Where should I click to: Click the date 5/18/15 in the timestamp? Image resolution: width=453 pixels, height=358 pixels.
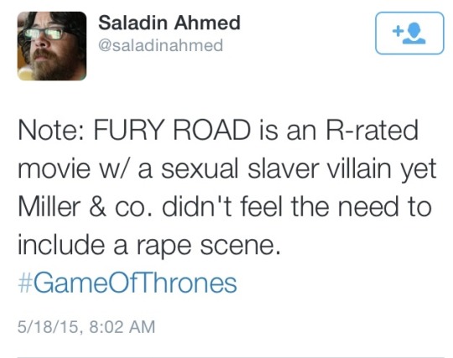point(49,327)
